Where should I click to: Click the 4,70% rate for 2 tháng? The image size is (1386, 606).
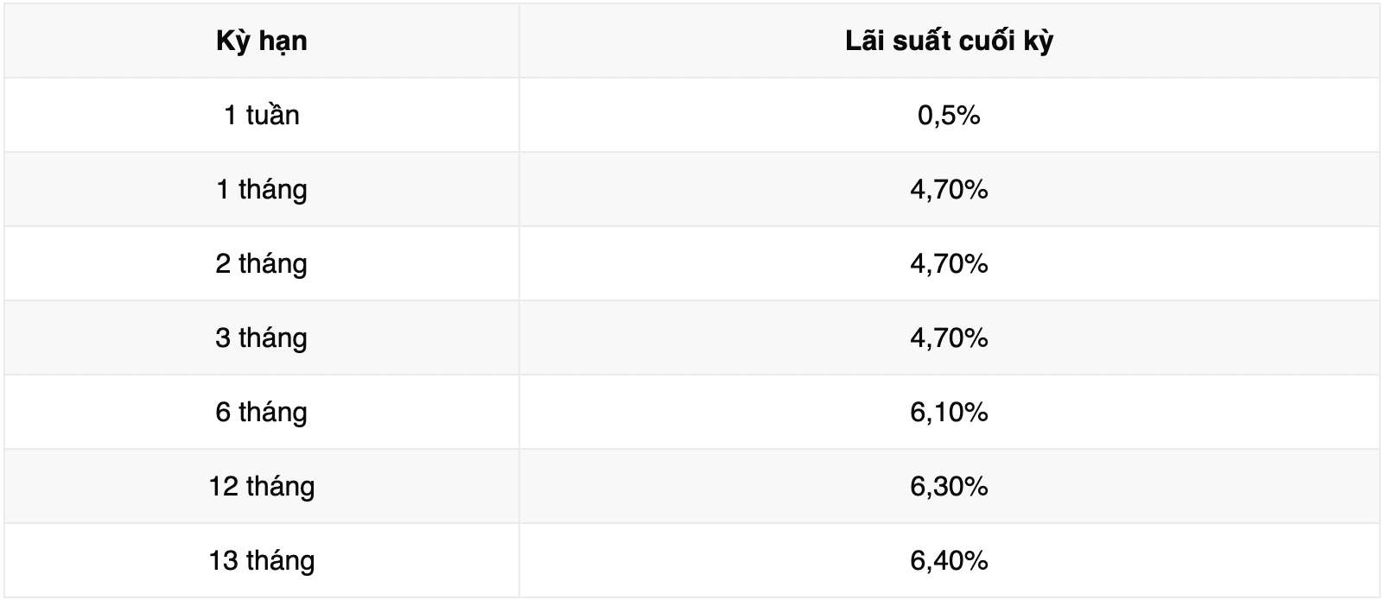[949, 264]
